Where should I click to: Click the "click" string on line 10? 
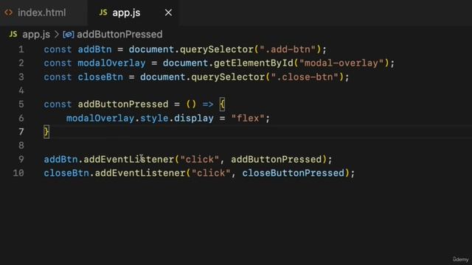pos(211,173)
